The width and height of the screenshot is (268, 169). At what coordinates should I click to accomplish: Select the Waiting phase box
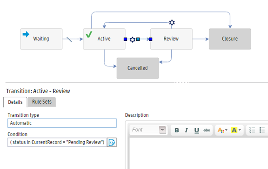41,39
